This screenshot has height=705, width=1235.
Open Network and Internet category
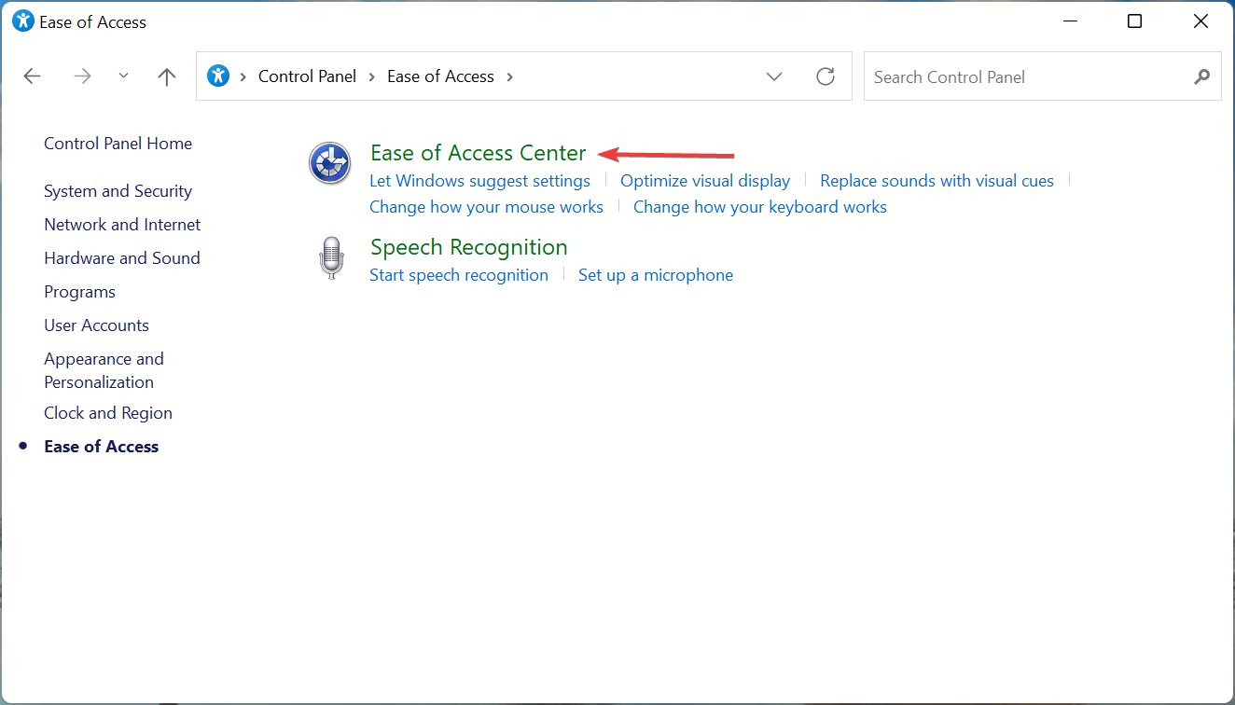pyautogui.click(x=122, y=225)
